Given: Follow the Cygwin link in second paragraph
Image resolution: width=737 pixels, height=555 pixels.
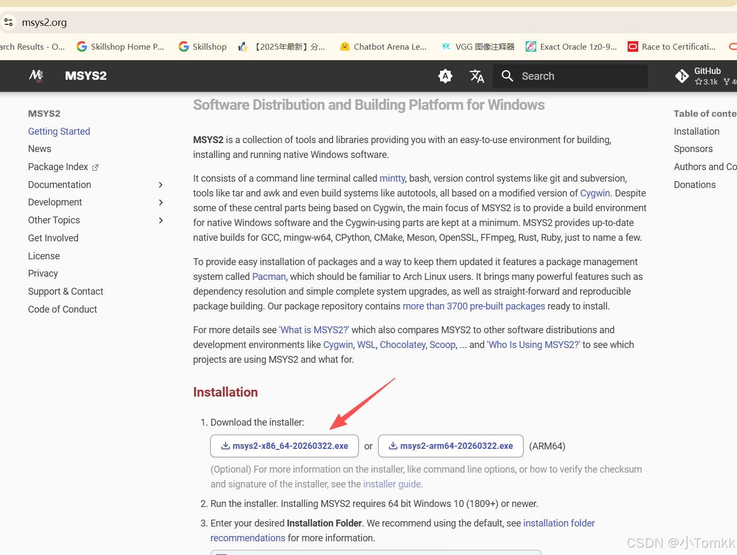Looking at the screenshot, I should click(x=595, y=193).
